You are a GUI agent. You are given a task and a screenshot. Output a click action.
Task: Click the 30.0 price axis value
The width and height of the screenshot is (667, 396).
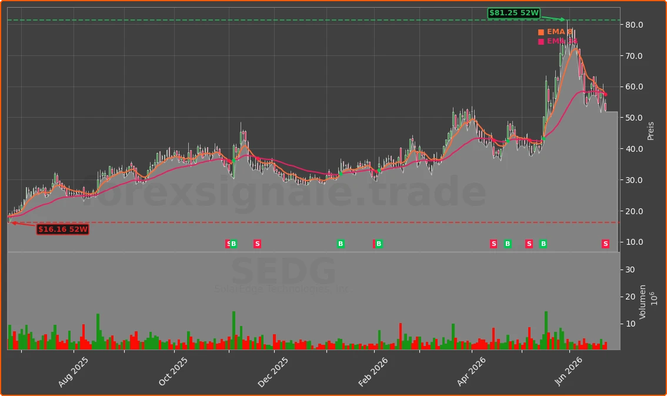(x=634, y=180)
